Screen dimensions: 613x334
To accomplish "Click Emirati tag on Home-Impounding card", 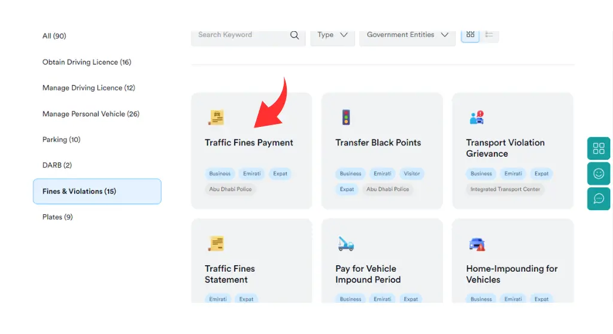I will (x=513, y=299).
